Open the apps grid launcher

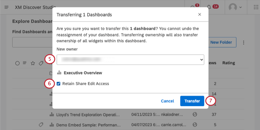click(x=256, y=7)
